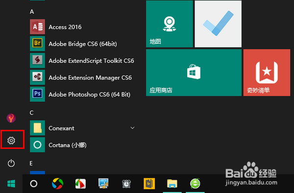Click the letter A group header
This screenshot has width=294, height=193.
[x=32, y=12]
